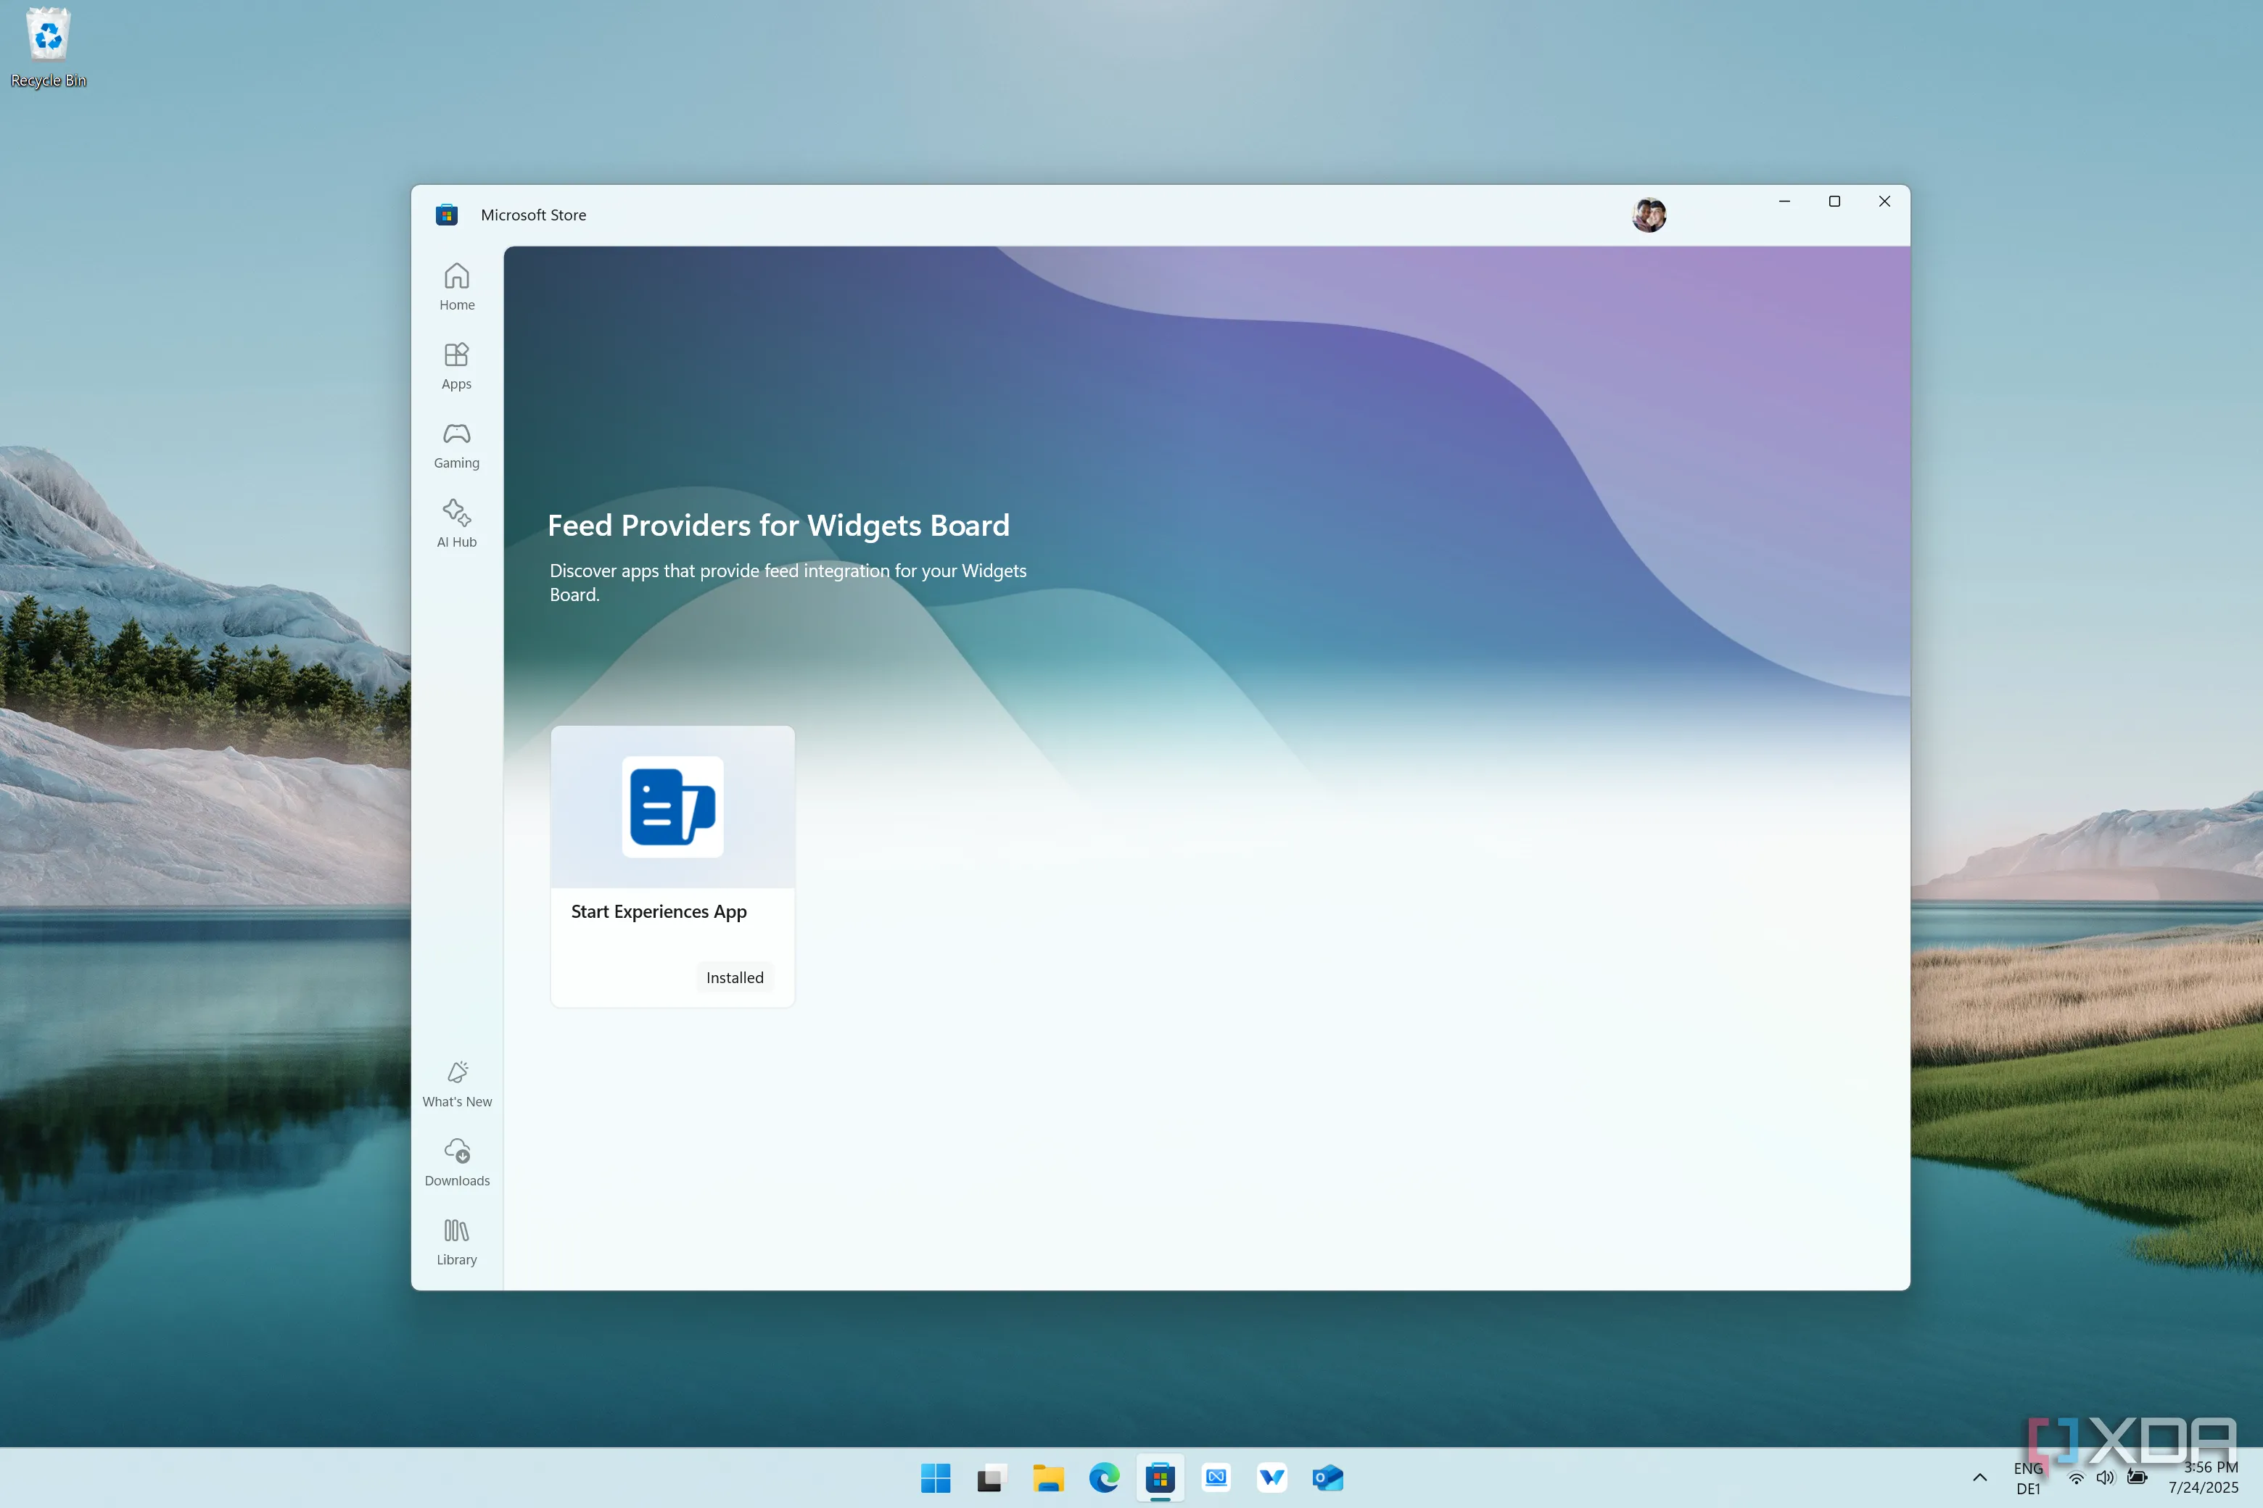
Task: Open the Windows Start menu
Action: (x=935, y=1478)
